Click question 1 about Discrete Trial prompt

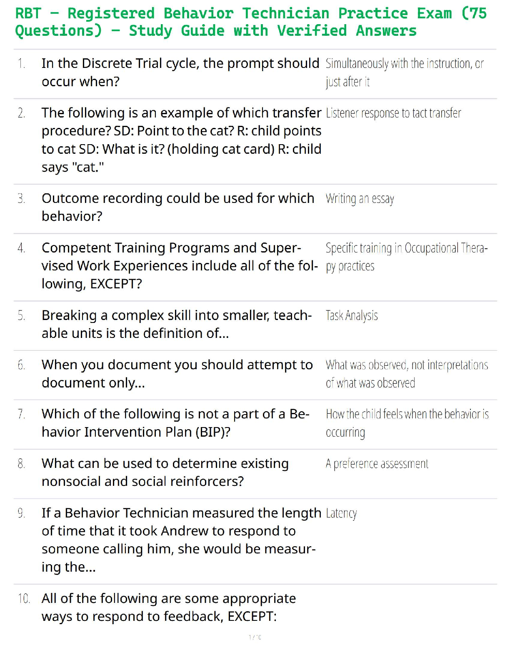click(x=180, y=72)
